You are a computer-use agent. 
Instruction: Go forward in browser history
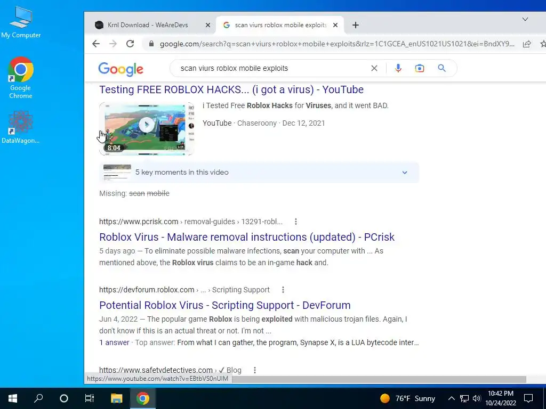coord(113,44)
